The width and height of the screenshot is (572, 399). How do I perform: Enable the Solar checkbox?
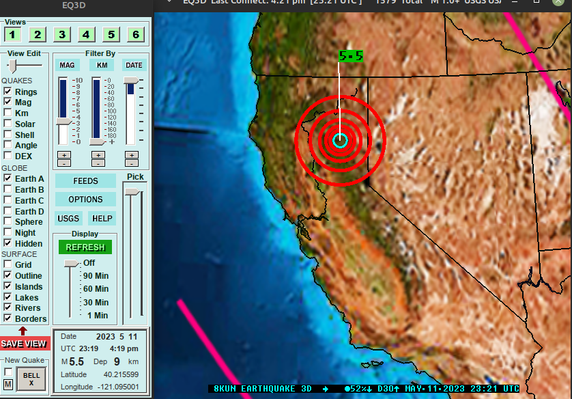(x=8, y=124)
